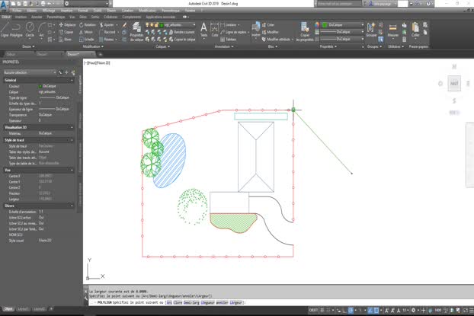
Task: Collapse the Vue properties section
Action: point(72,170)
